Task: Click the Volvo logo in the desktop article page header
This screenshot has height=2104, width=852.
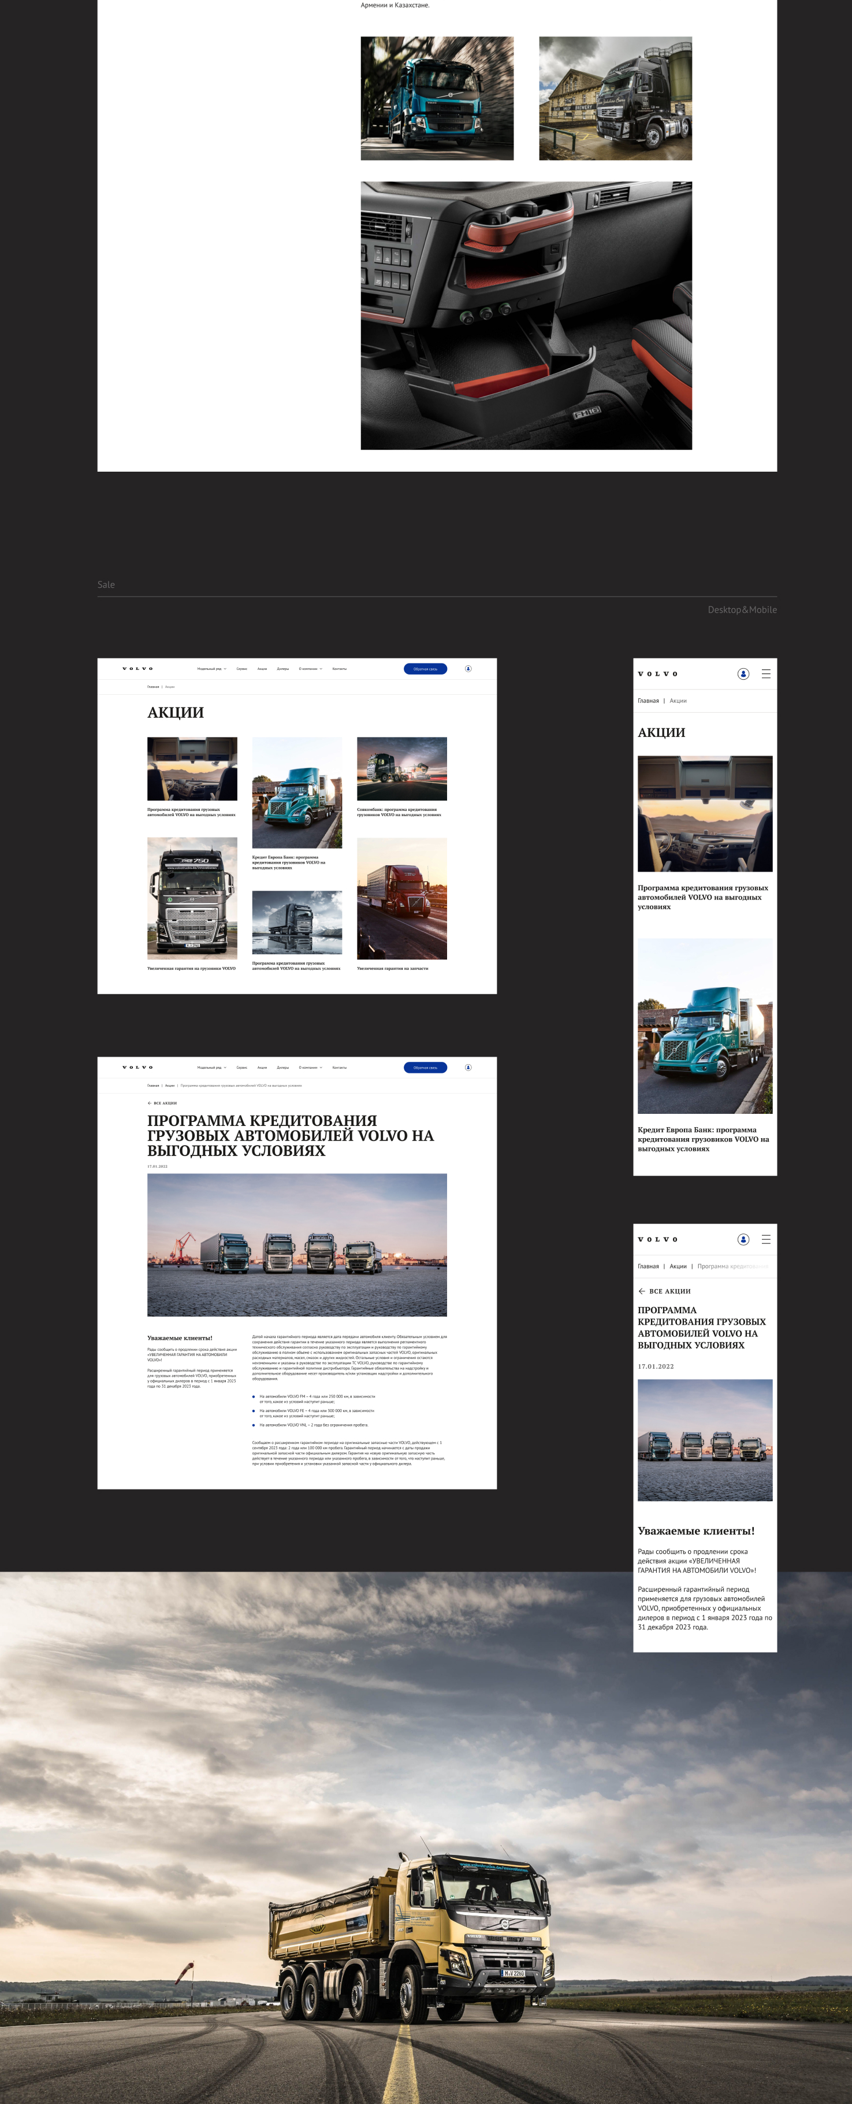Action: click(x=137, y=1066)
